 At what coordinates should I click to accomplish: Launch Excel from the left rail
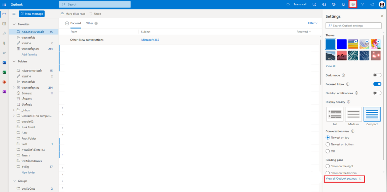coord(4,72)
